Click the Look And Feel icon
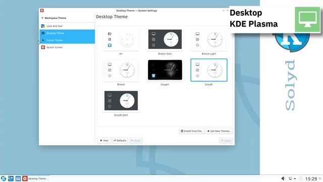This screenshot has width=323, height=182. (x=43, y=26)
